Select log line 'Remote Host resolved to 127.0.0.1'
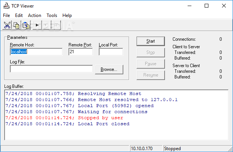 click(92, 100)
